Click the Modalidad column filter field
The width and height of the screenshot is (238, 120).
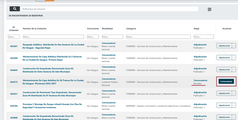point(112,37)
